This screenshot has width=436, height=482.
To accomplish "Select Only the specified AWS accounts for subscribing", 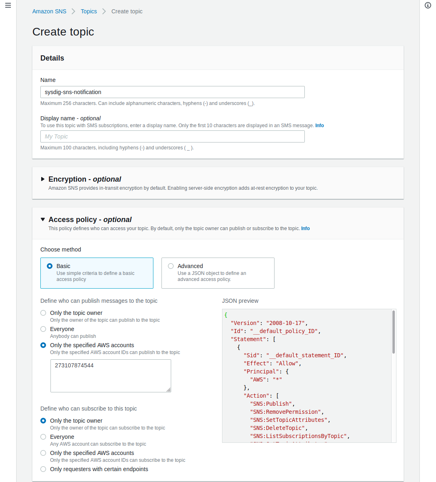I will (x=43, y=453).
